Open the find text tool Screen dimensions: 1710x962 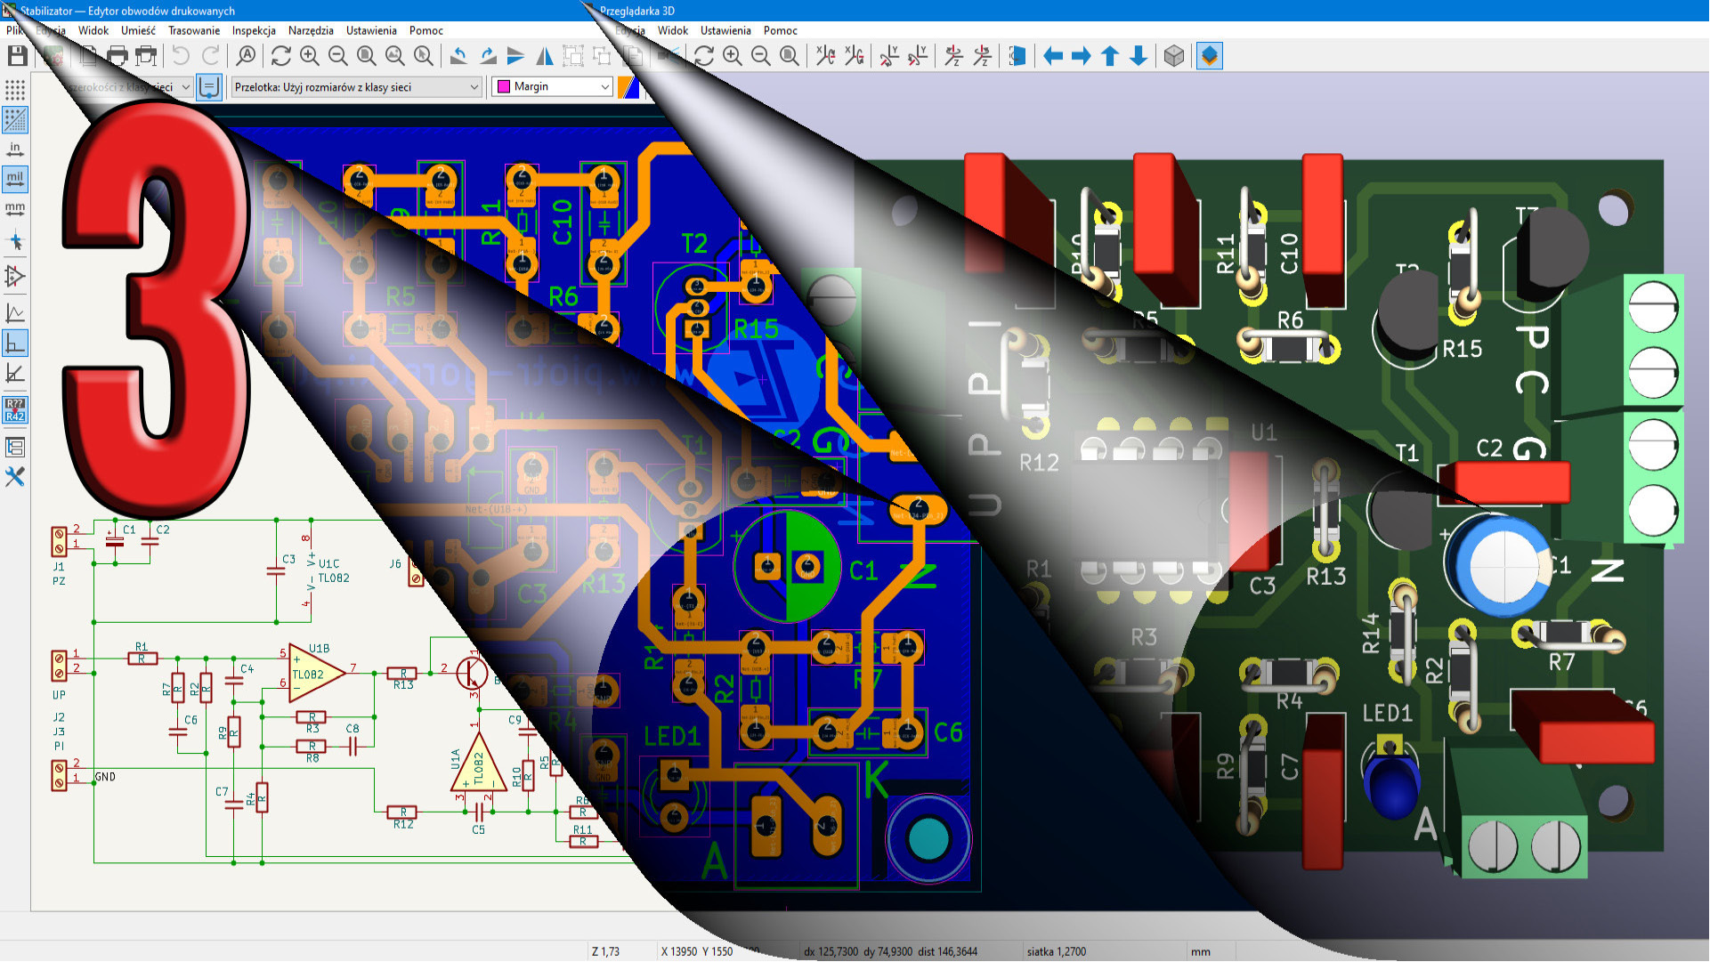(x=246, y=56)
